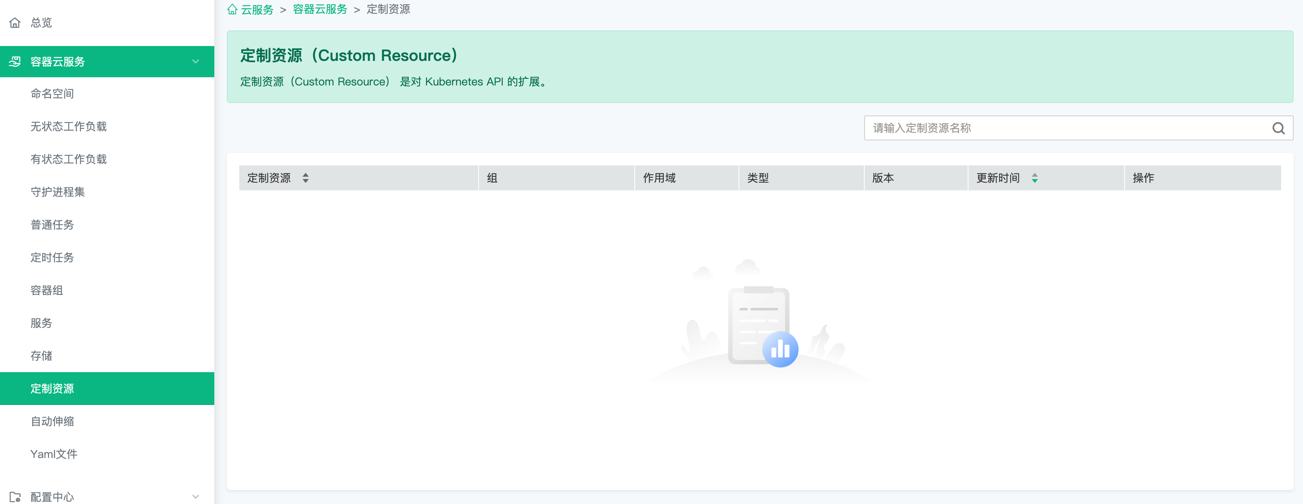Select 定制资源 in the sidebar
This screenshot has height=504, width=1303.
[107, 388]
